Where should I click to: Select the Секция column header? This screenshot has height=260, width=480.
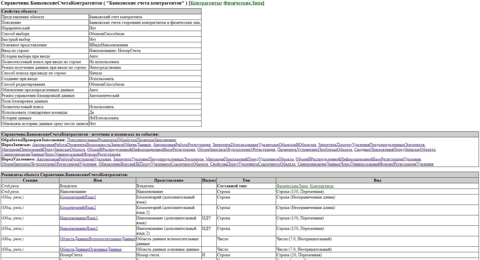(30, 180)
